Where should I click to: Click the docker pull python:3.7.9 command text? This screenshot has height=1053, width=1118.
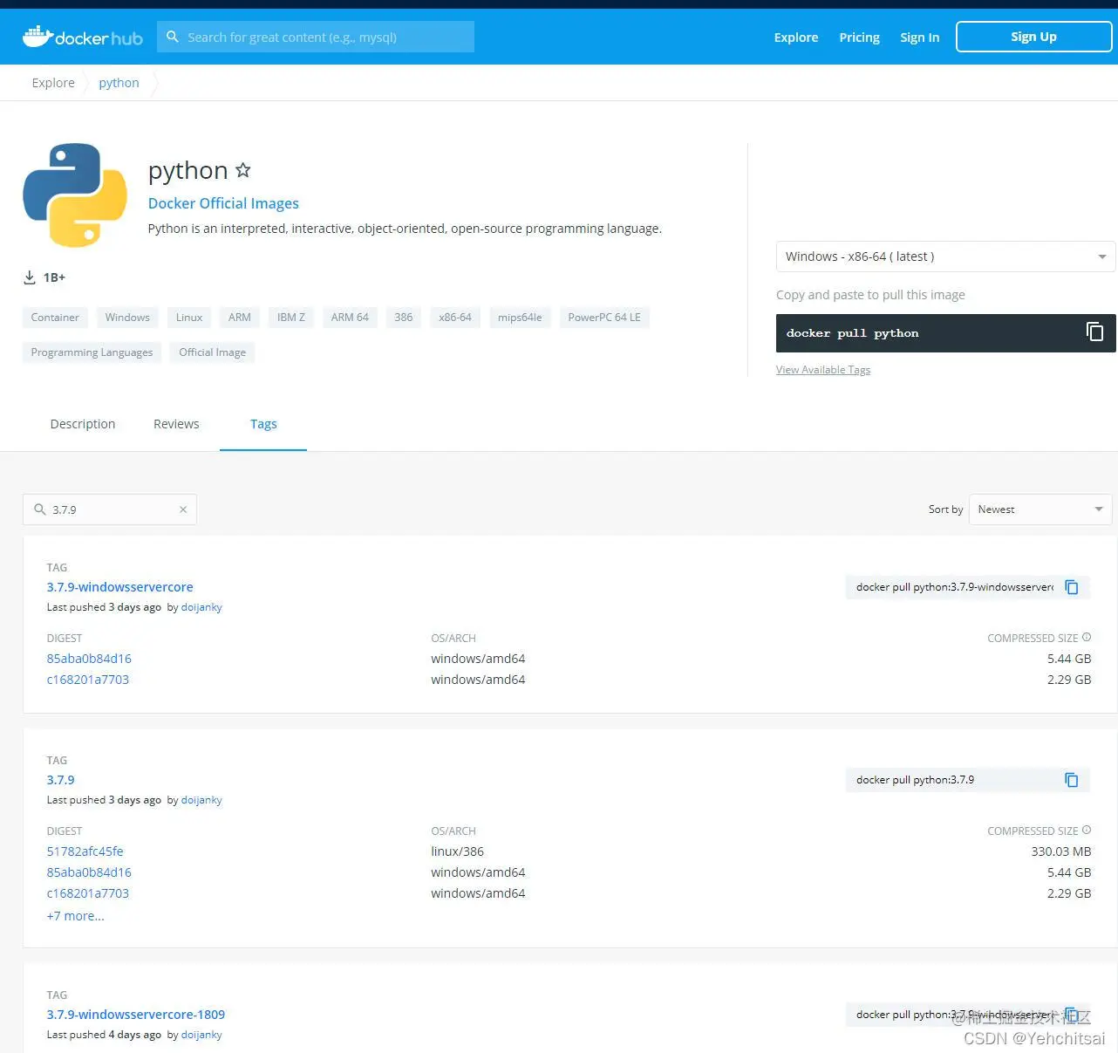pyautogui.click(x=915, y=780)
